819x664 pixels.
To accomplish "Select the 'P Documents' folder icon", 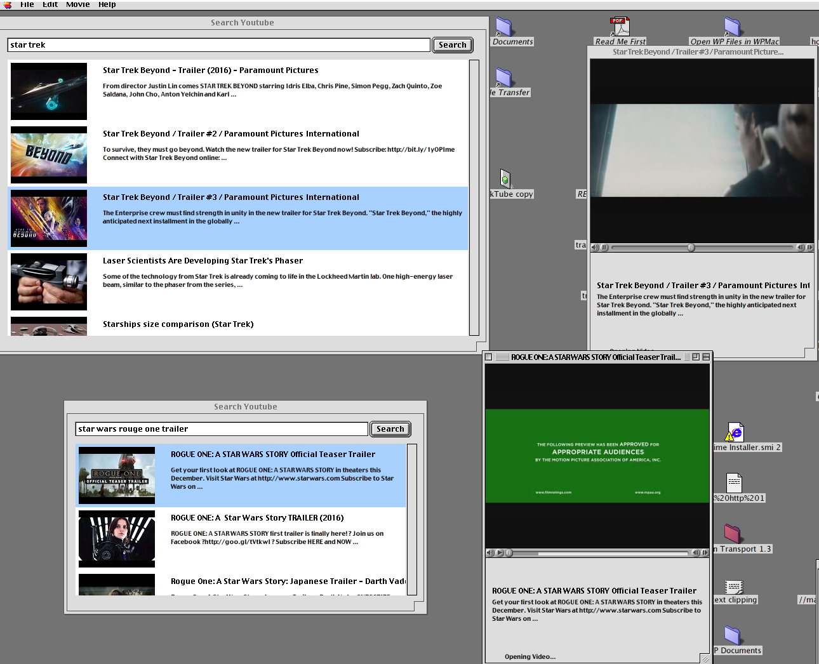I will coord(733,635).
